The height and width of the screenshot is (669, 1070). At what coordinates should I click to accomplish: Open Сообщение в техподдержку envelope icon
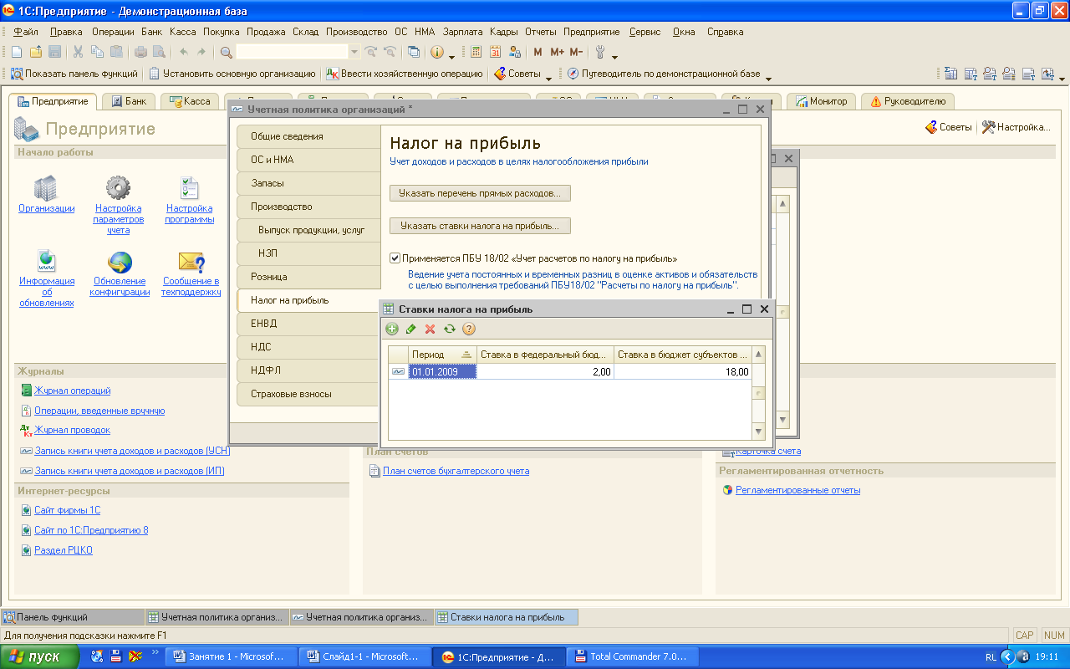click(191, 261)
